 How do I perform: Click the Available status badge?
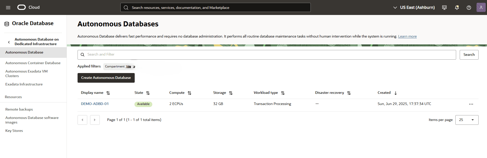pos(143,104)
